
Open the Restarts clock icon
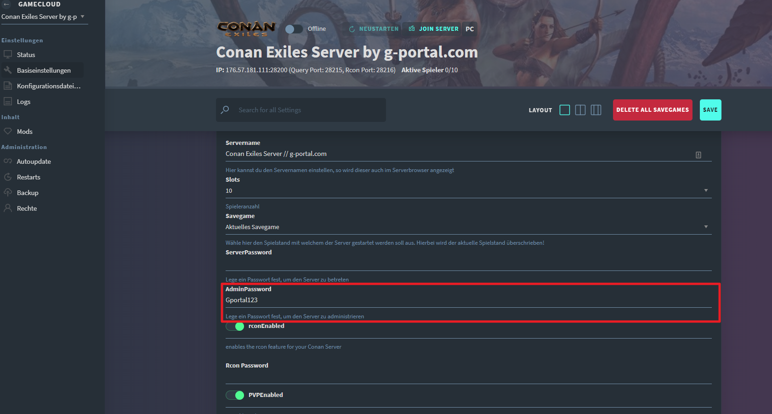pyautogui.click(x=8, y=177)
